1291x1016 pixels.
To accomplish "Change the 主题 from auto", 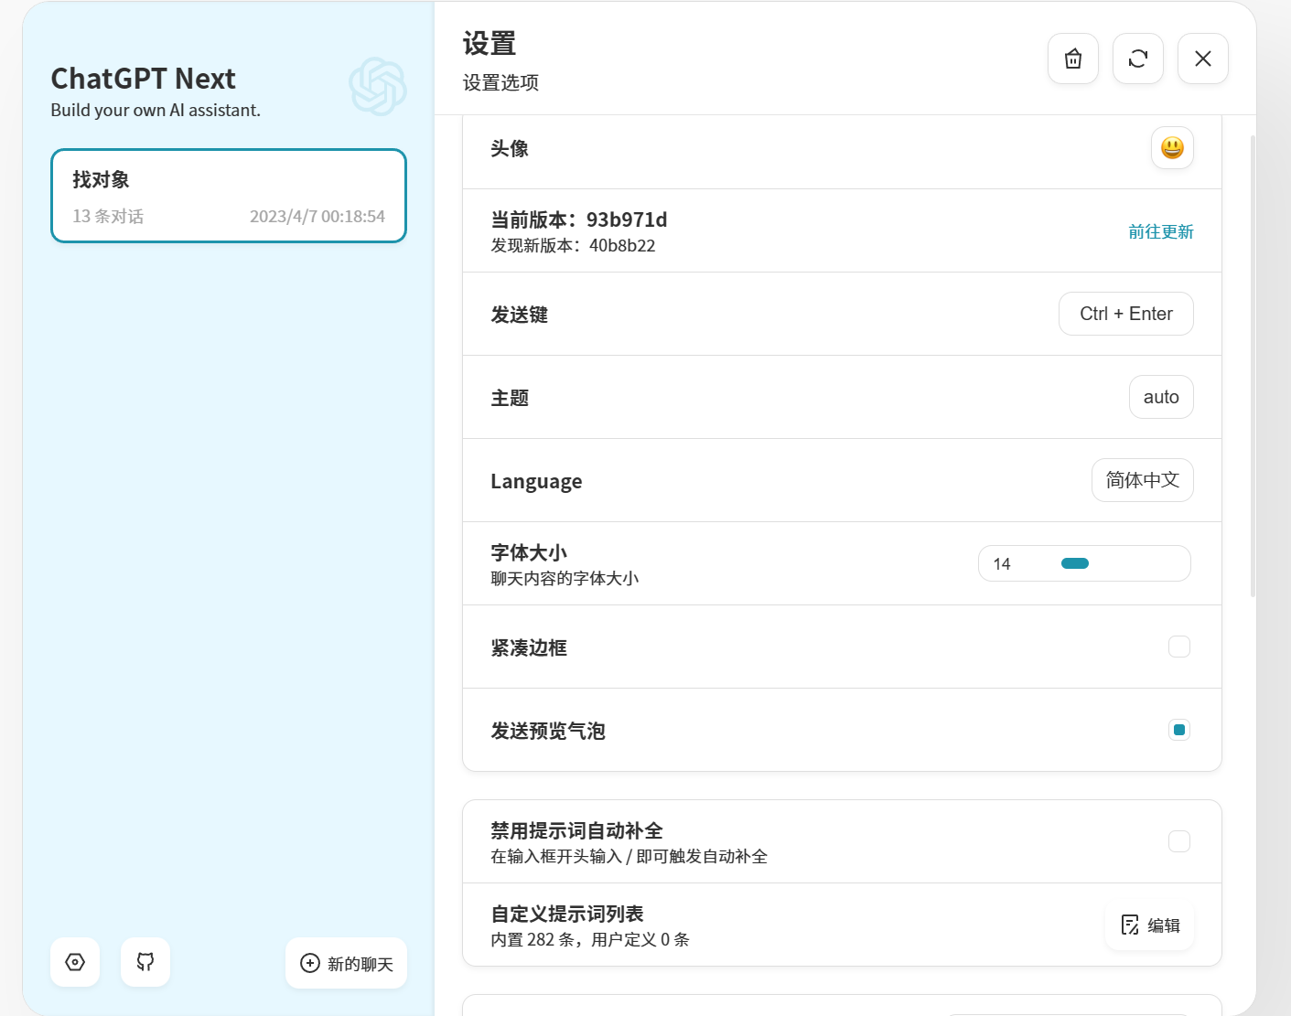I will click(x=1160, y=397).
